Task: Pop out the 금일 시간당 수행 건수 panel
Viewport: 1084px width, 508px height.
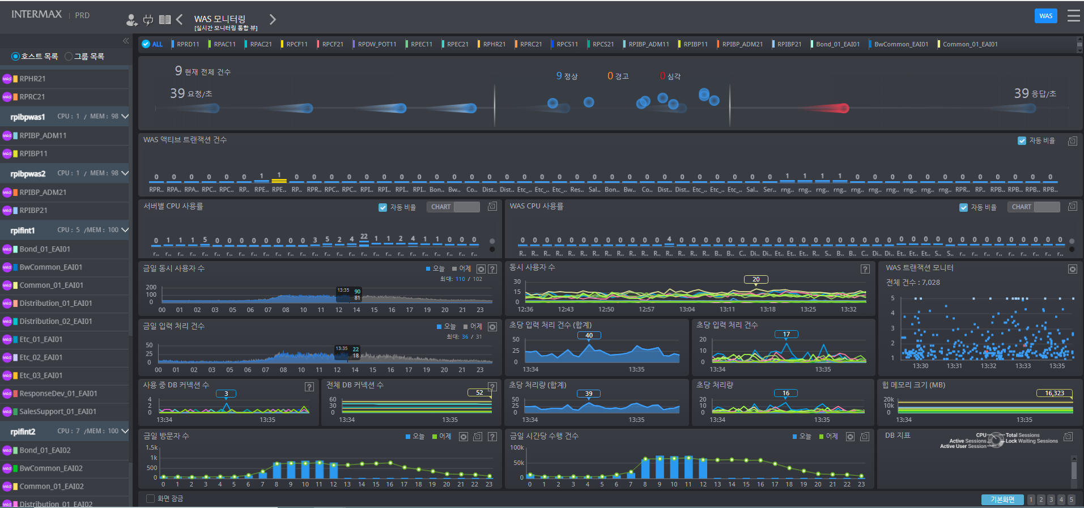Action: click(865, 437)
